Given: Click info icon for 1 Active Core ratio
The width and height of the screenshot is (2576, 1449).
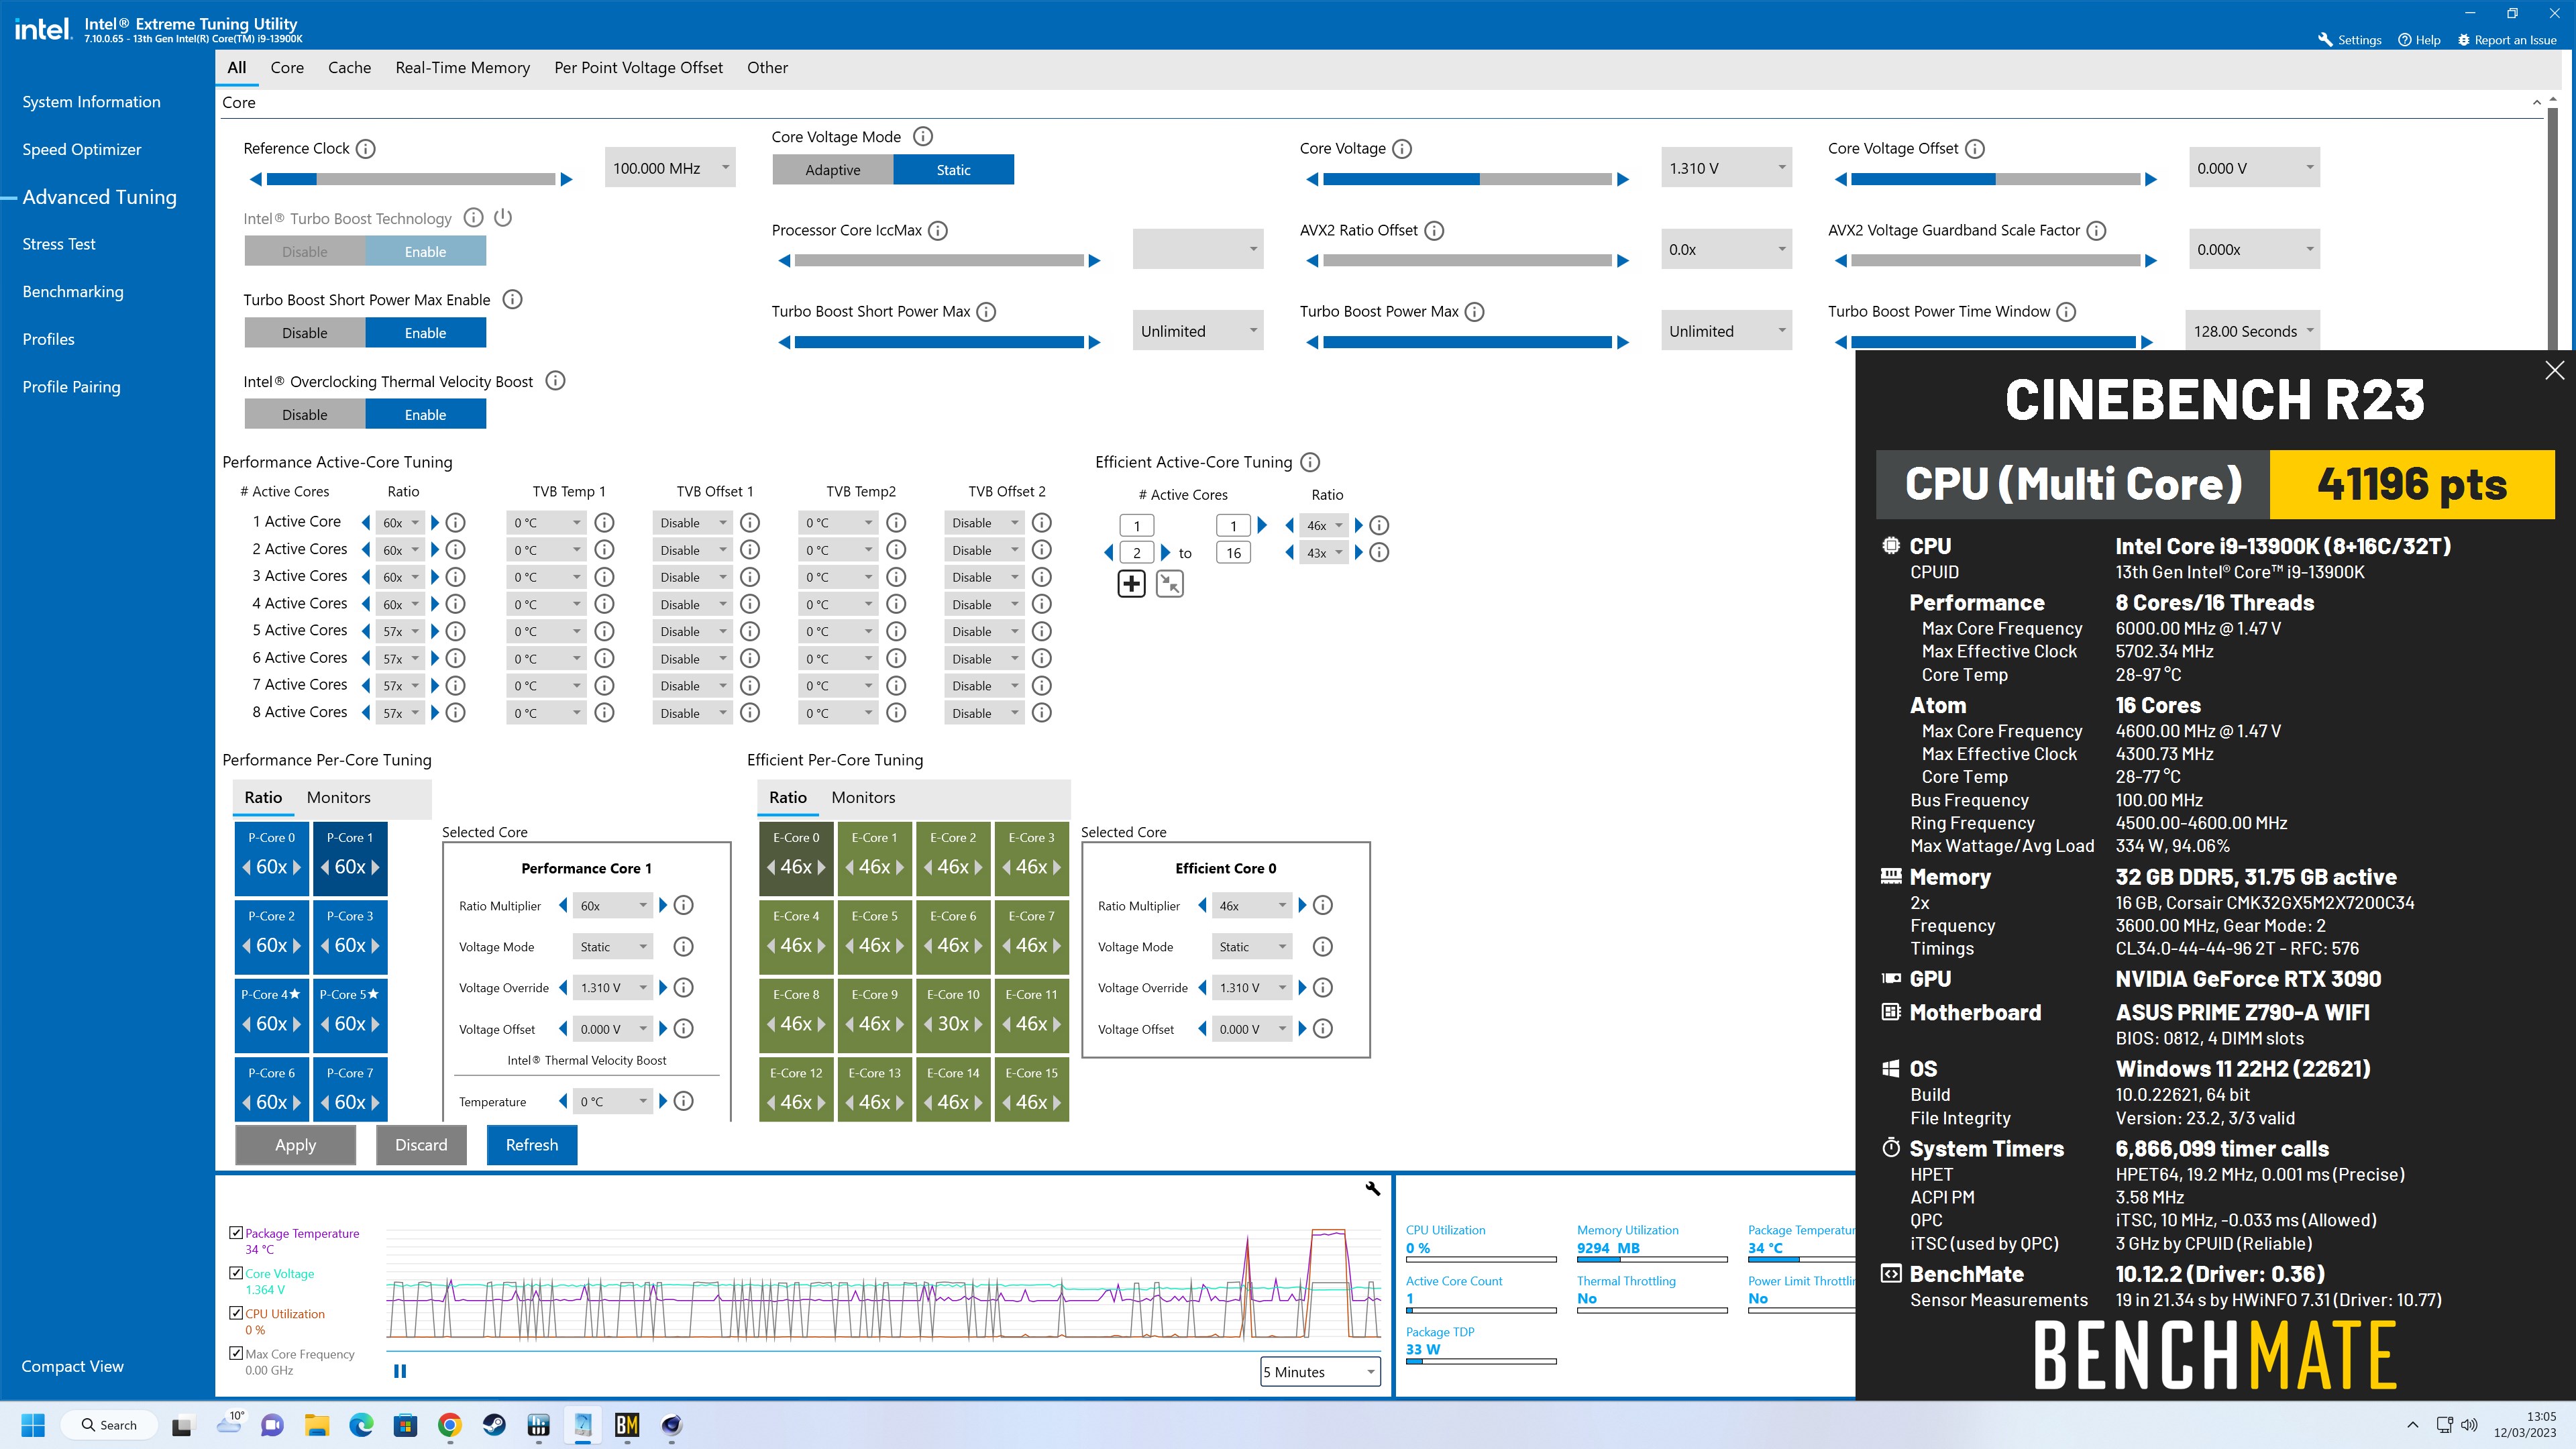Looking at the screenshot, I should (455, 522).
